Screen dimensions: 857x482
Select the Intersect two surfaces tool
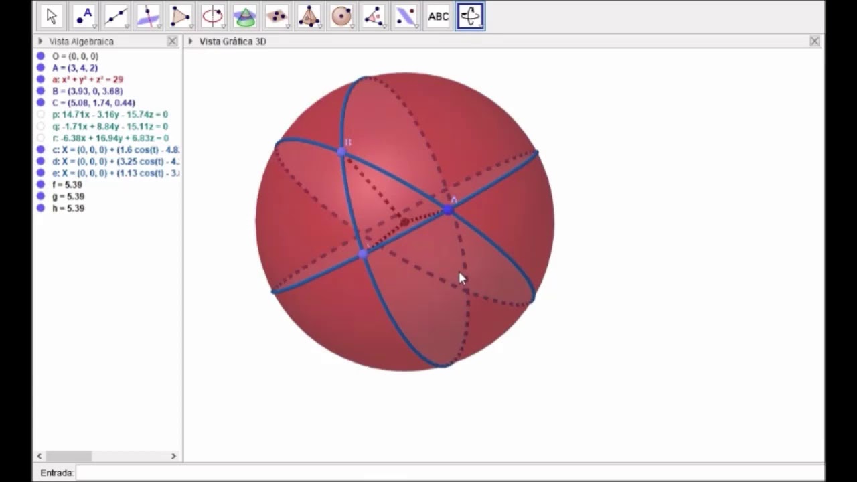click(244, 17)
